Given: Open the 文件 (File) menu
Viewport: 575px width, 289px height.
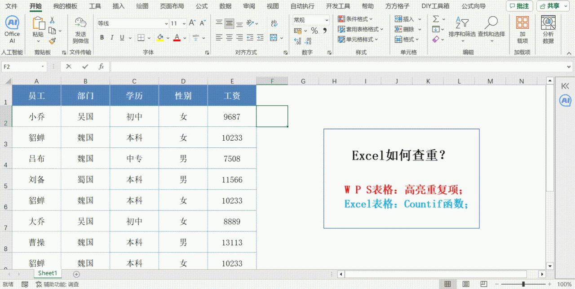Looking at the screenshot, I should click(11, 6).
